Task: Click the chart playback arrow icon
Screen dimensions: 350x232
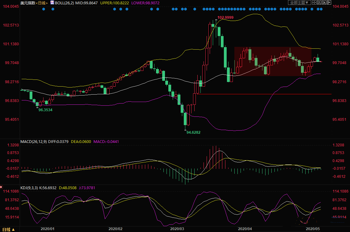Action: pyautogui.click(x=324, y=2)
